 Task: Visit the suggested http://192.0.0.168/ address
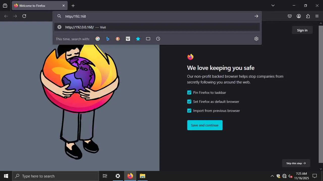pos(157,27)
